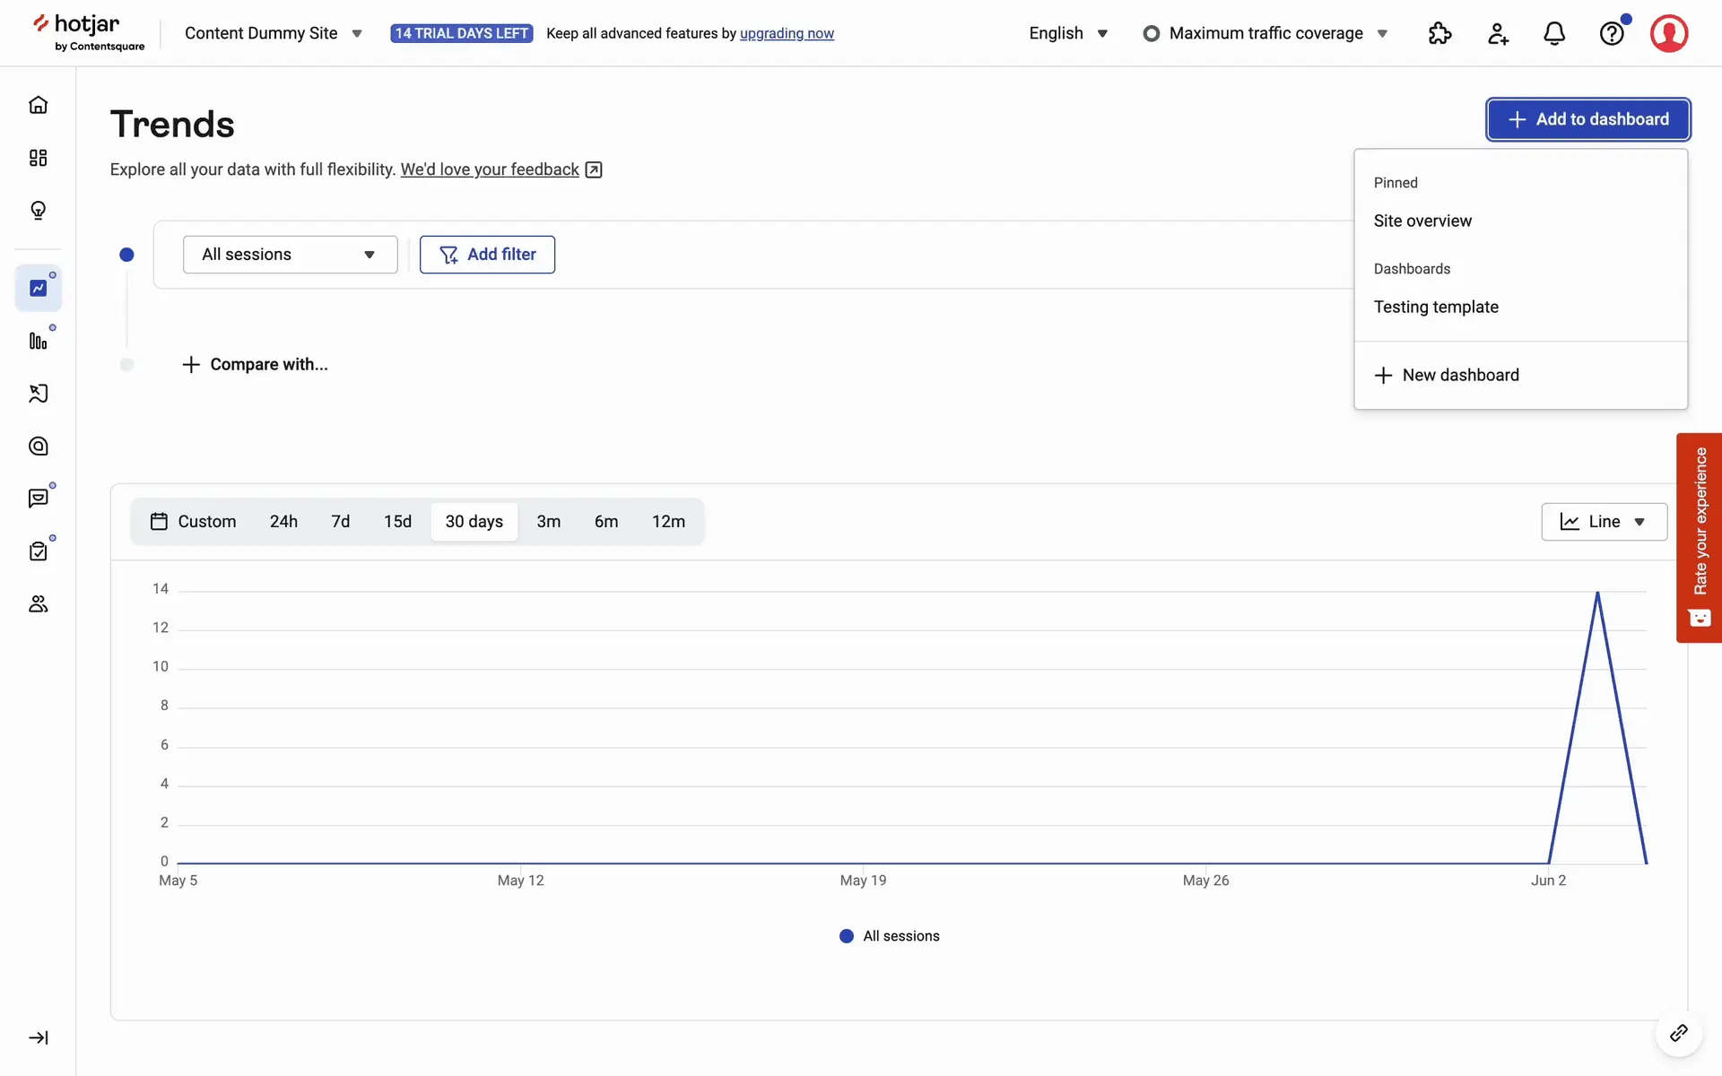Select the 12m time range

668,522
